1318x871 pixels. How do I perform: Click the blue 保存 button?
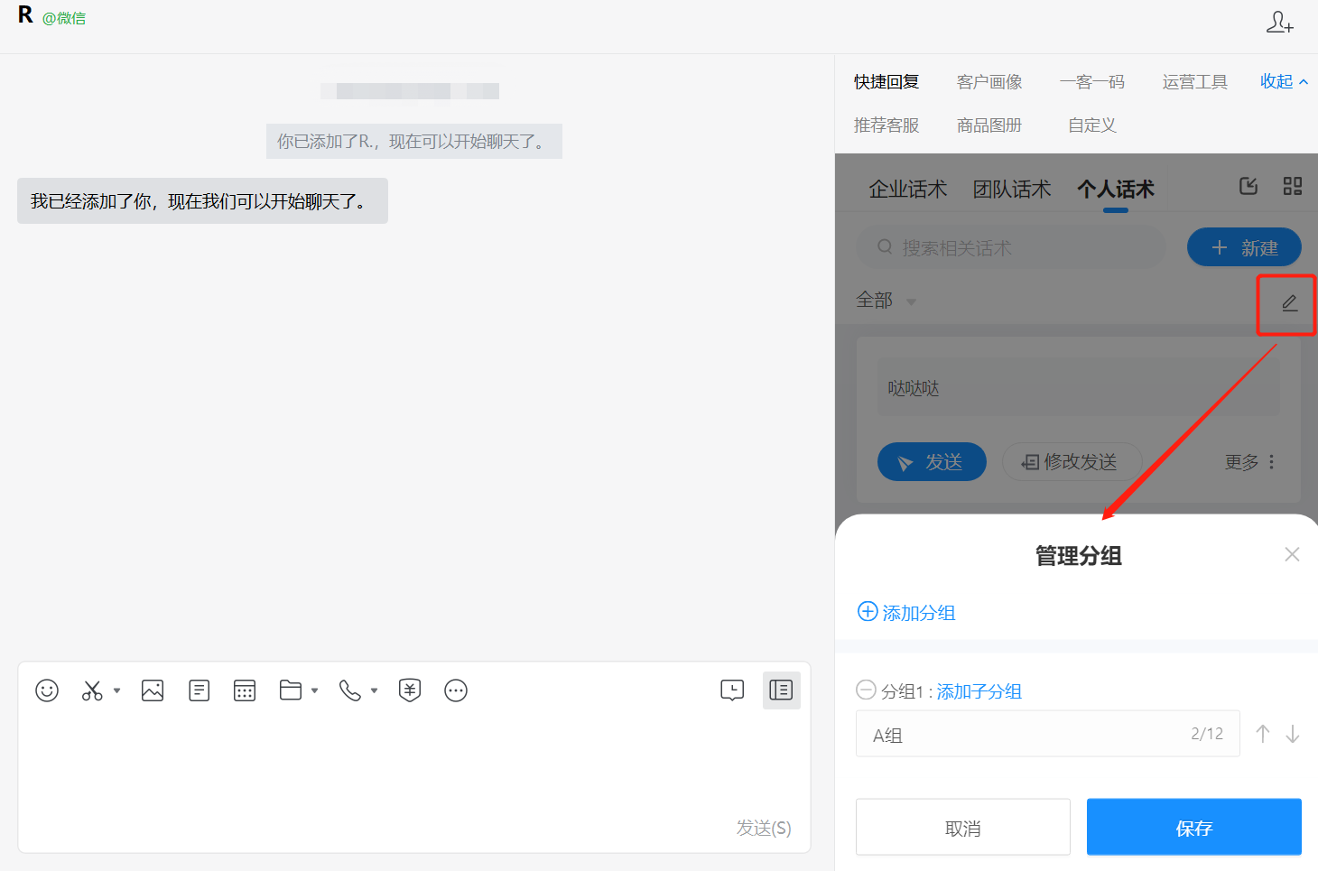[1193, 828]
